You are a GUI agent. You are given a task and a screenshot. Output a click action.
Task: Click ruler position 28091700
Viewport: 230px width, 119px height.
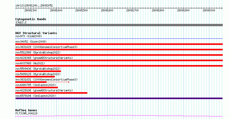[x=133, y=10]
